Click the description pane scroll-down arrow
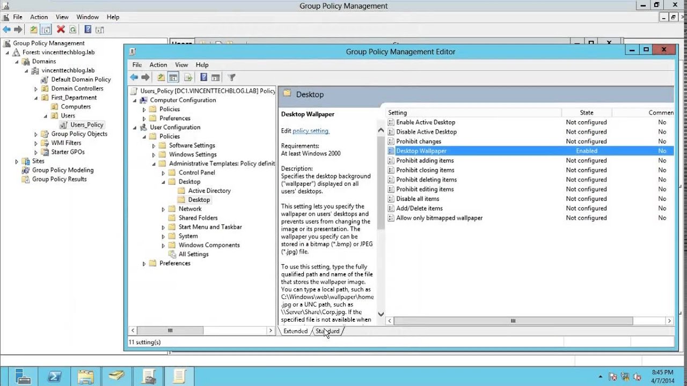Image resolution: width=687 pixels, height=386 pixels. point(381,314)
